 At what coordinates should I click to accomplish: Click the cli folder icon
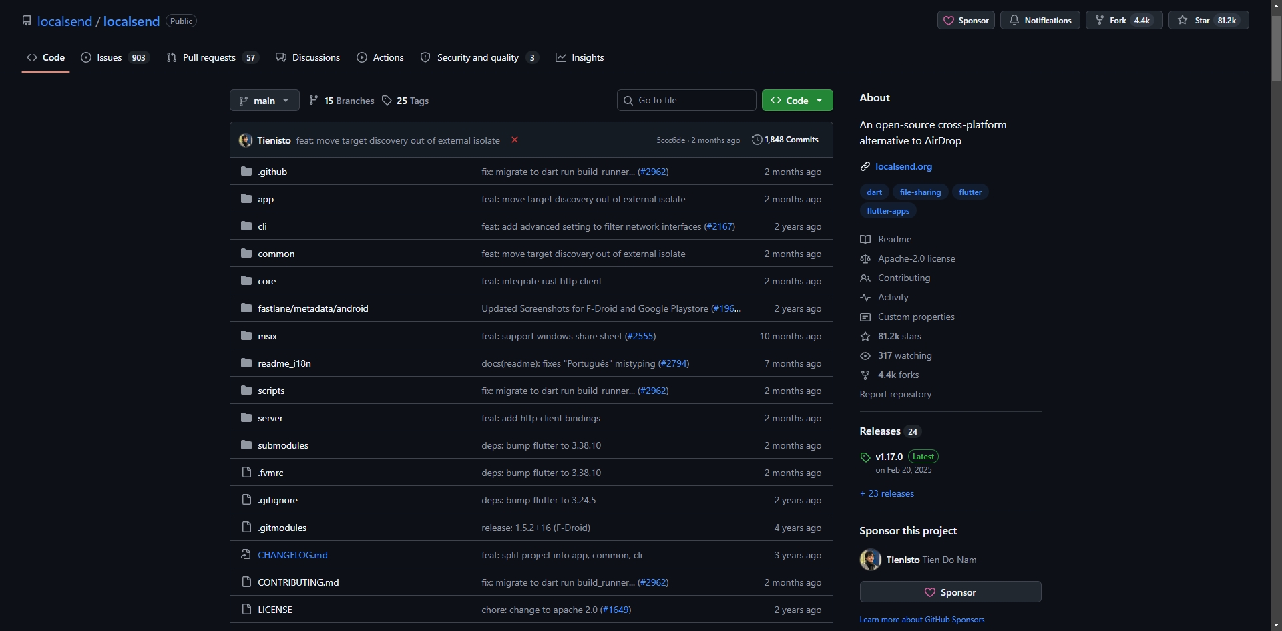point(246,226)
